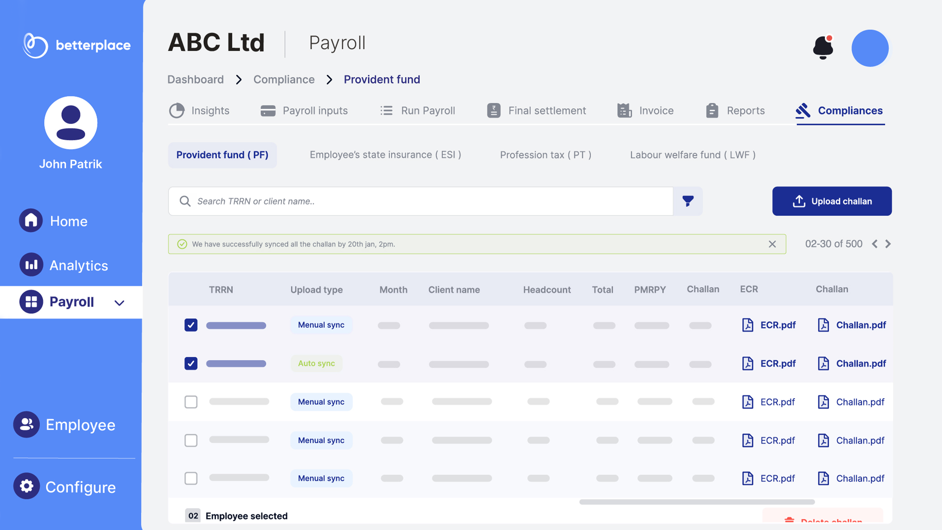Click the Upload challan button
Screen dimensions: 942x530
tap(832, 201)
